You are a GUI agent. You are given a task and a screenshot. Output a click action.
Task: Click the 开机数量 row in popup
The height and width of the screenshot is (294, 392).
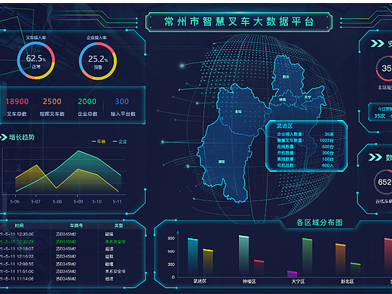(305, 153)
